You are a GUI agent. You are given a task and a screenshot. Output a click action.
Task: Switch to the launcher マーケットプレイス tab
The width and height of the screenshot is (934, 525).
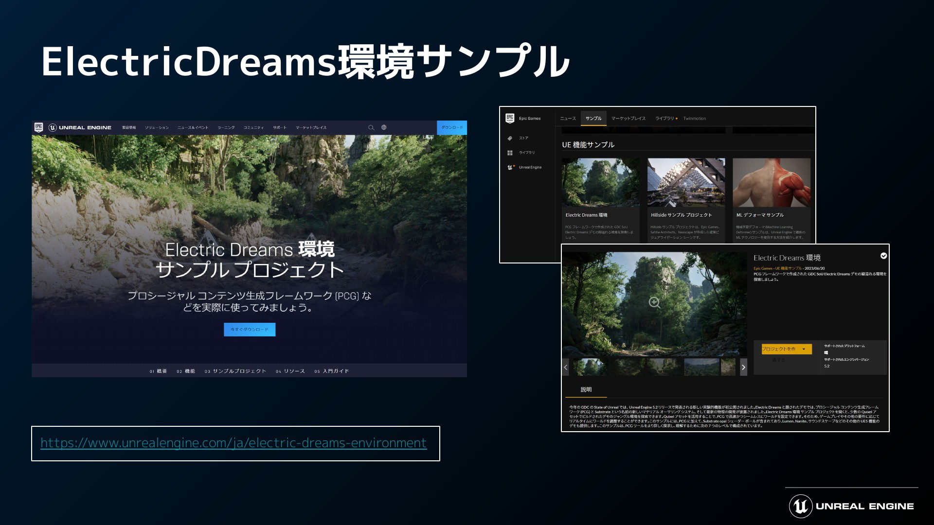coord(629,118)
